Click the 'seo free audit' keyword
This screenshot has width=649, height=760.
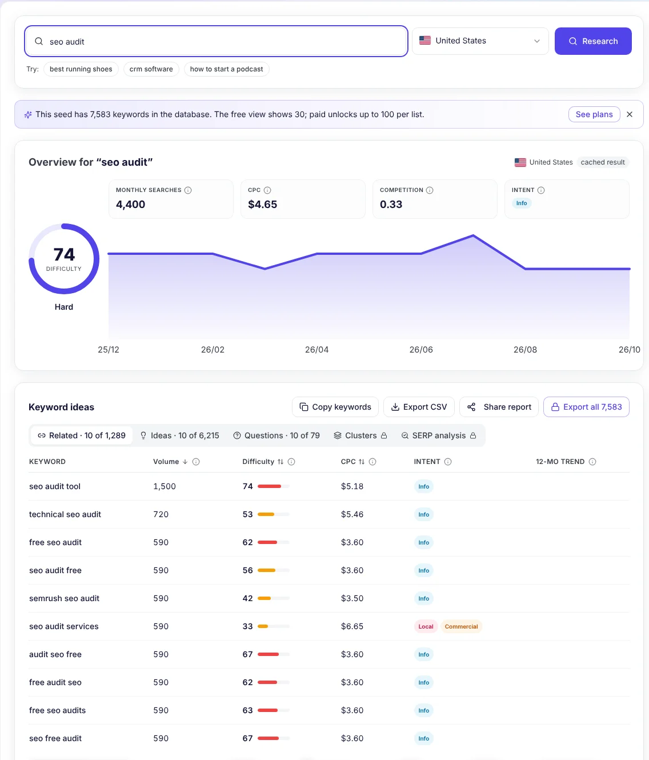(55, 738)
